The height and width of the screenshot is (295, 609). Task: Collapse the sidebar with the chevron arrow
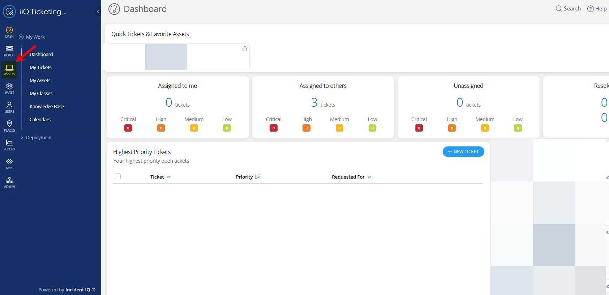[98, 12]
